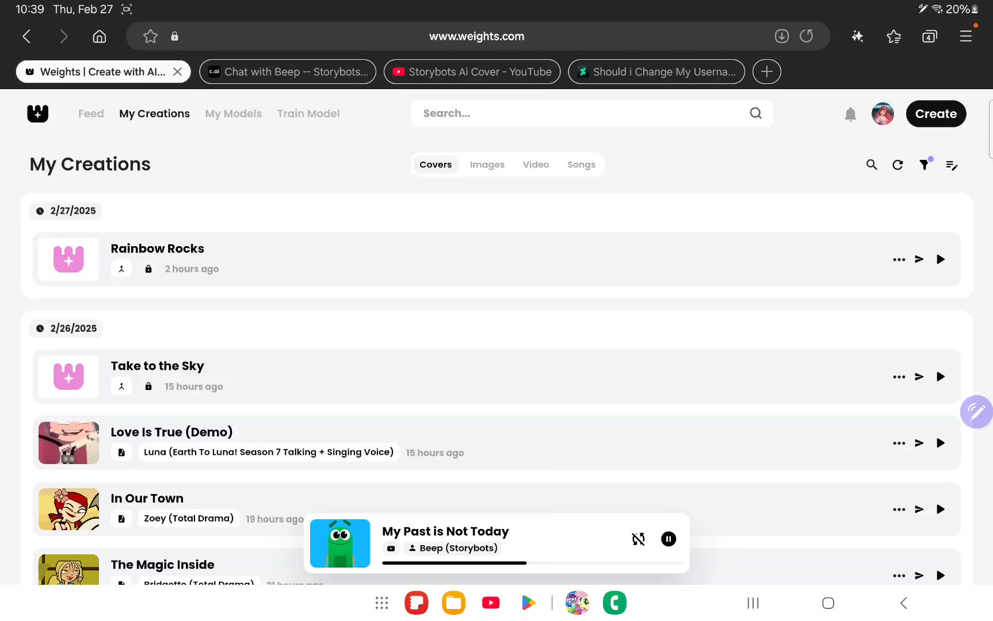Open the Feed page

[91, 114]
